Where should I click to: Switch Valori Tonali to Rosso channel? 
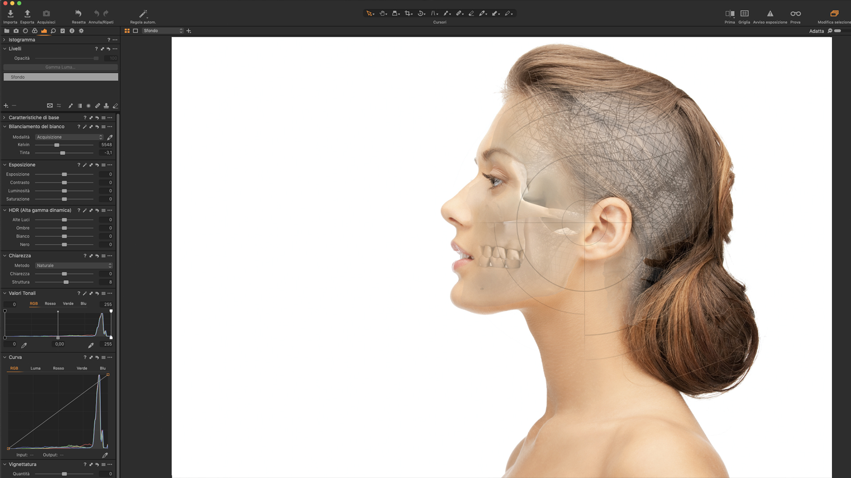tap(50, 304)
